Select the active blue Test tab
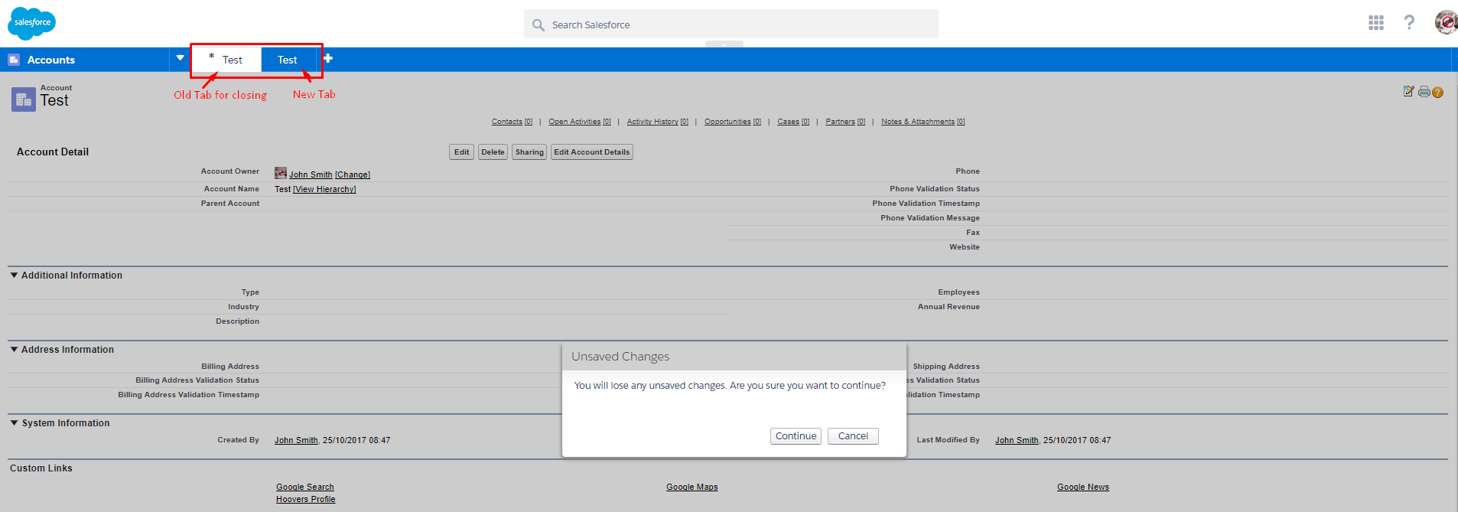1458x512 pixels. (288, 60)
